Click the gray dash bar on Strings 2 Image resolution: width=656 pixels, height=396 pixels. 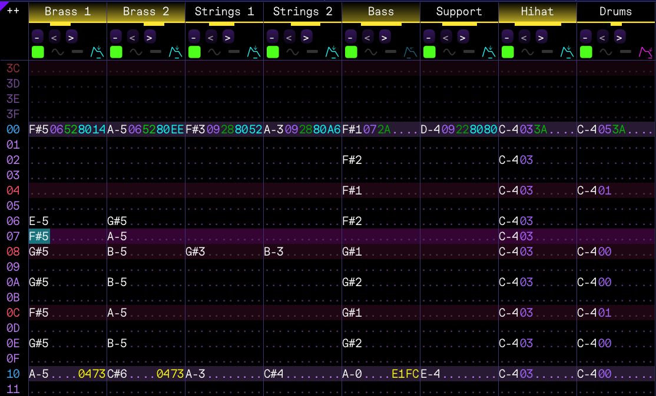coord(312,52)
